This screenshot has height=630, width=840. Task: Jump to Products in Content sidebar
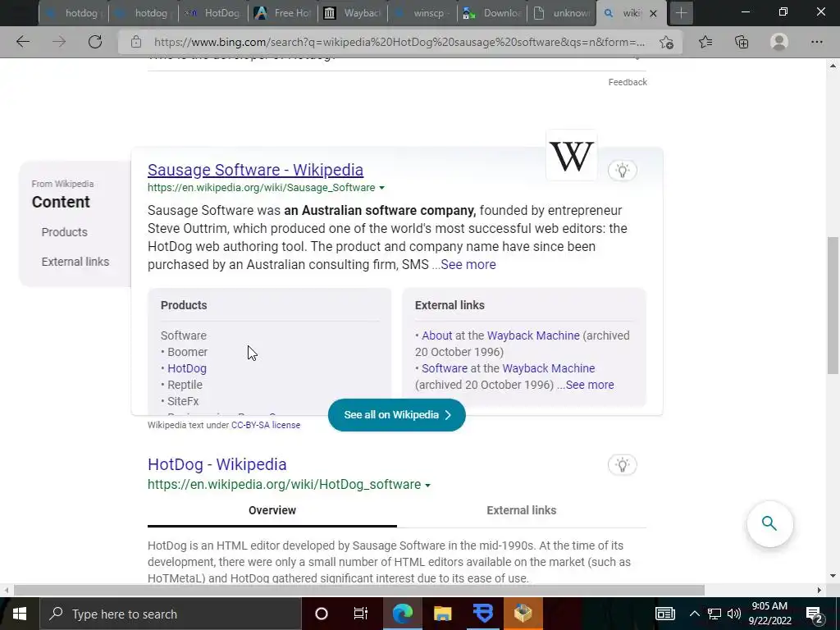coord(64,232)
